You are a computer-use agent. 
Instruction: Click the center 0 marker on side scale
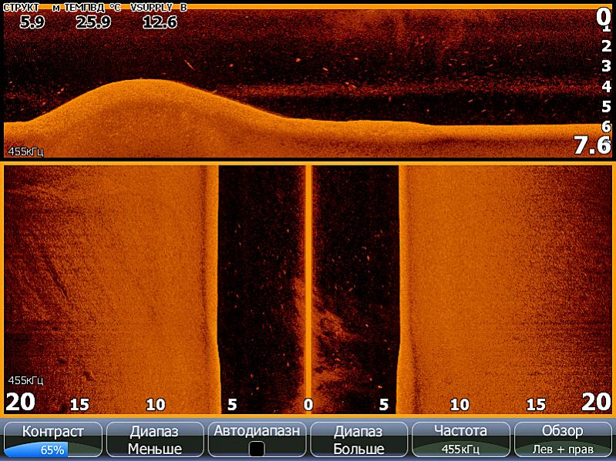point(308,405)
